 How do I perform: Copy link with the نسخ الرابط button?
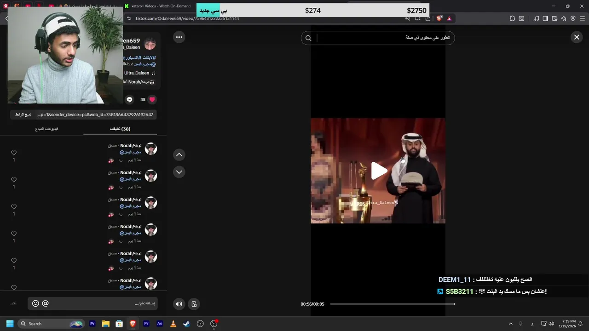click(23, 114)
